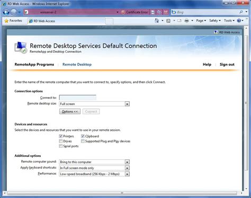
Task: Switch to the RemoteApp Programs tab
Action: (x=34, y=64)
